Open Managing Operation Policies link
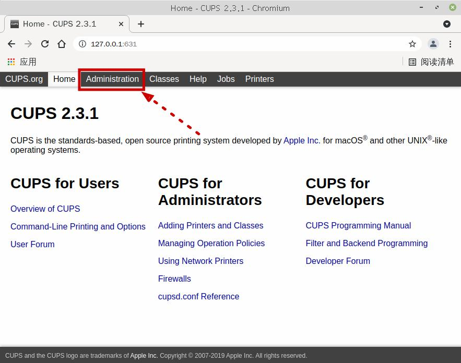The height and width of the screenshot is (363, 461). [211, 243]
